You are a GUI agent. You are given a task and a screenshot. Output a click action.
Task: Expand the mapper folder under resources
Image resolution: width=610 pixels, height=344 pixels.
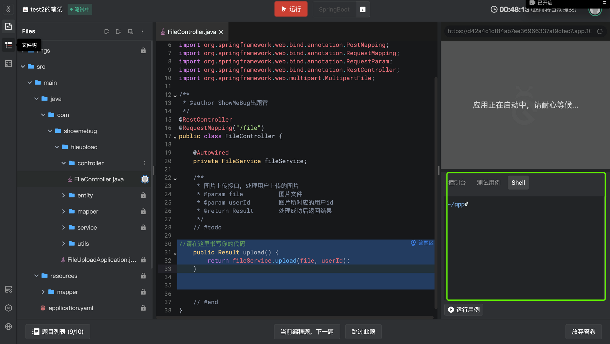(x=43, y=292)
